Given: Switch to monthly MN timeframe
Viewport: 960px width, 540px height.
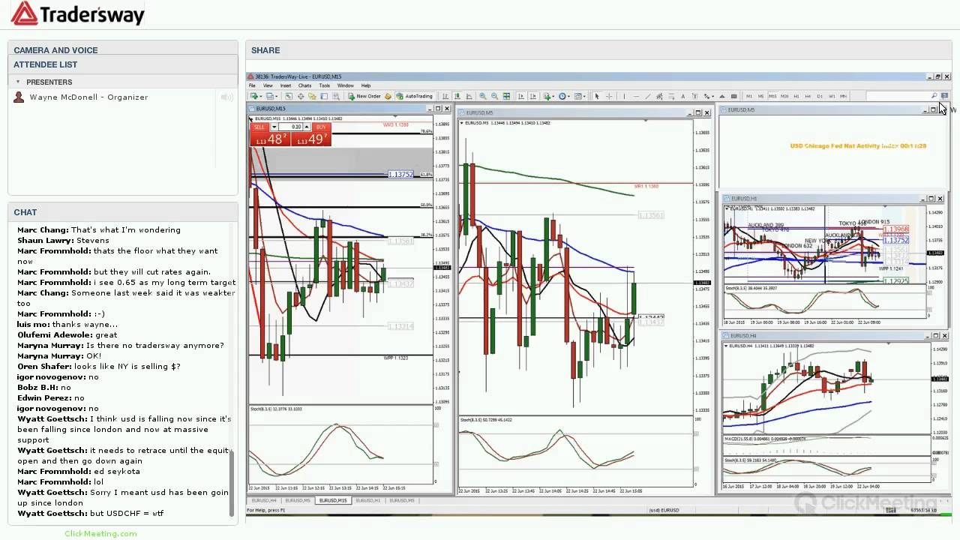Looking at the screenshot, I should [844, 96].
